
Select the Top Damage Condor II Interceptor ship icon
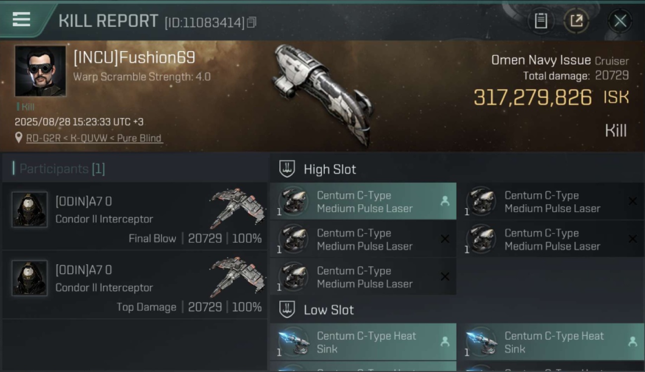click(237, 276)
